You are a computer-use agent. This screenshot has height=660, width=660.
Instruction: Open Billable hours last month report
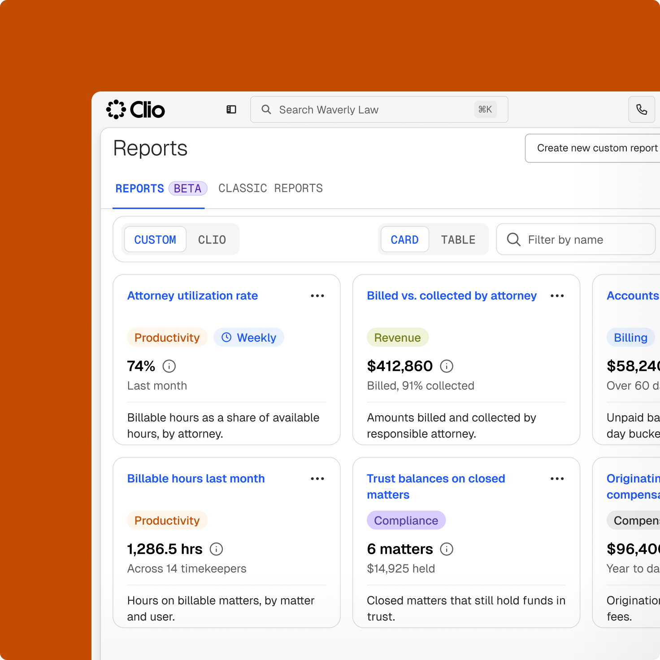[196, 479]
